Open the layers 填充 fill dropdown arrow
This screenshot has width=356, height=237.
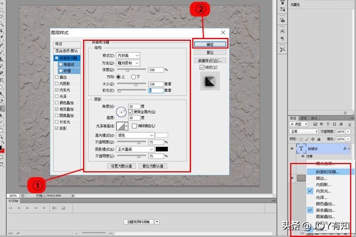point(348,139)
